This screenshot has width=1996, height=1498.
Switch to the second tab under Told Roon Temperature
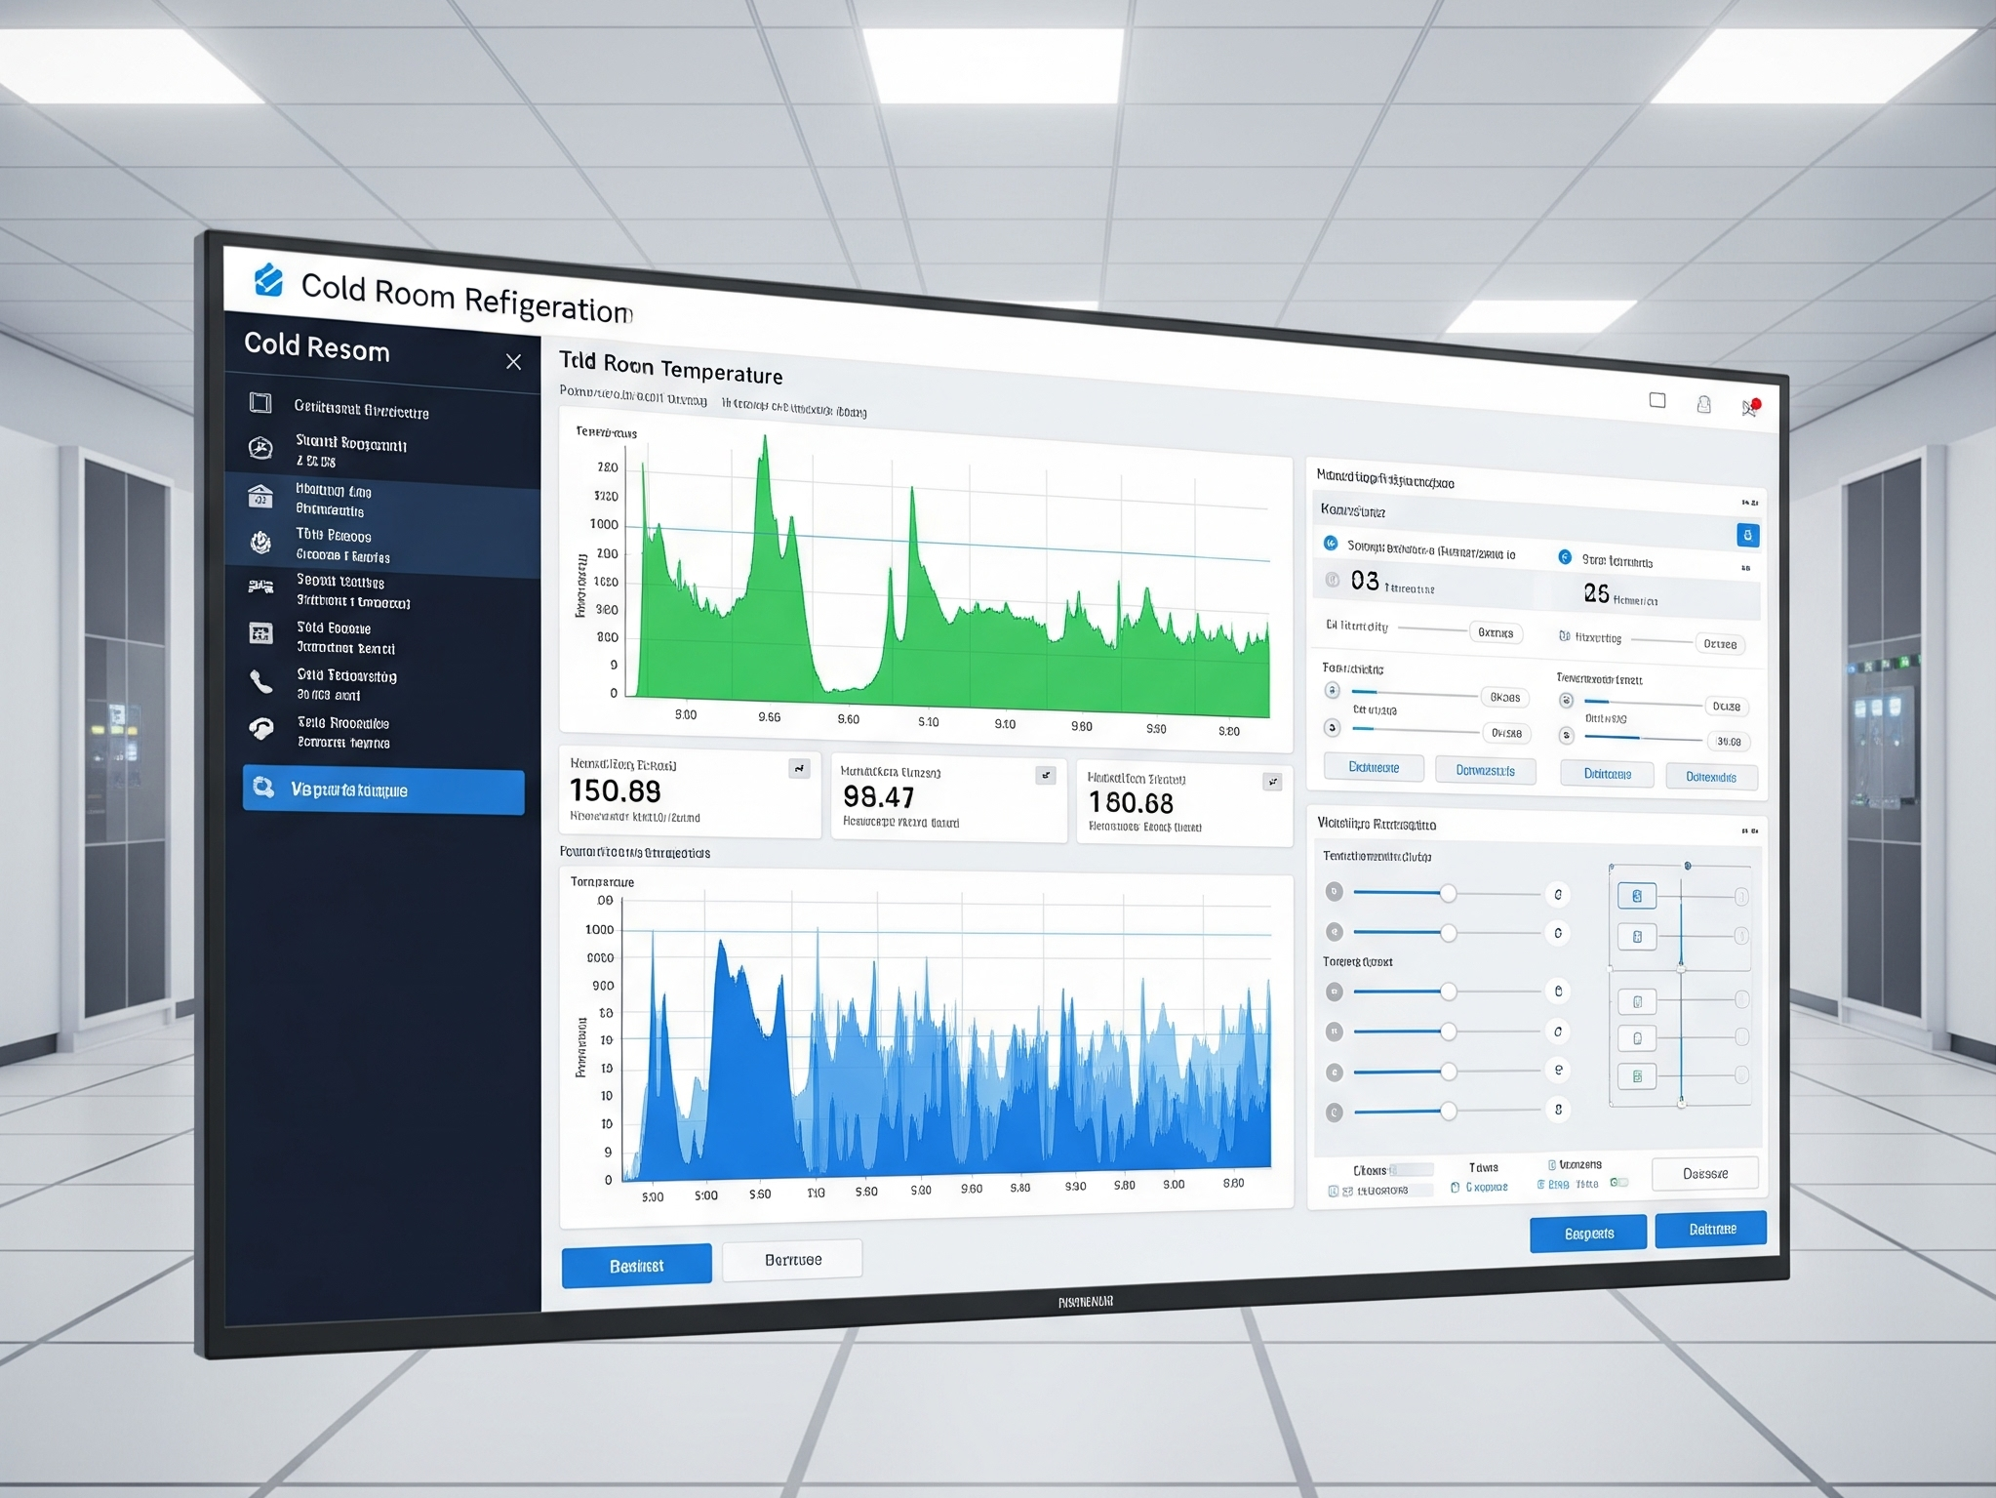pos(794,408)
